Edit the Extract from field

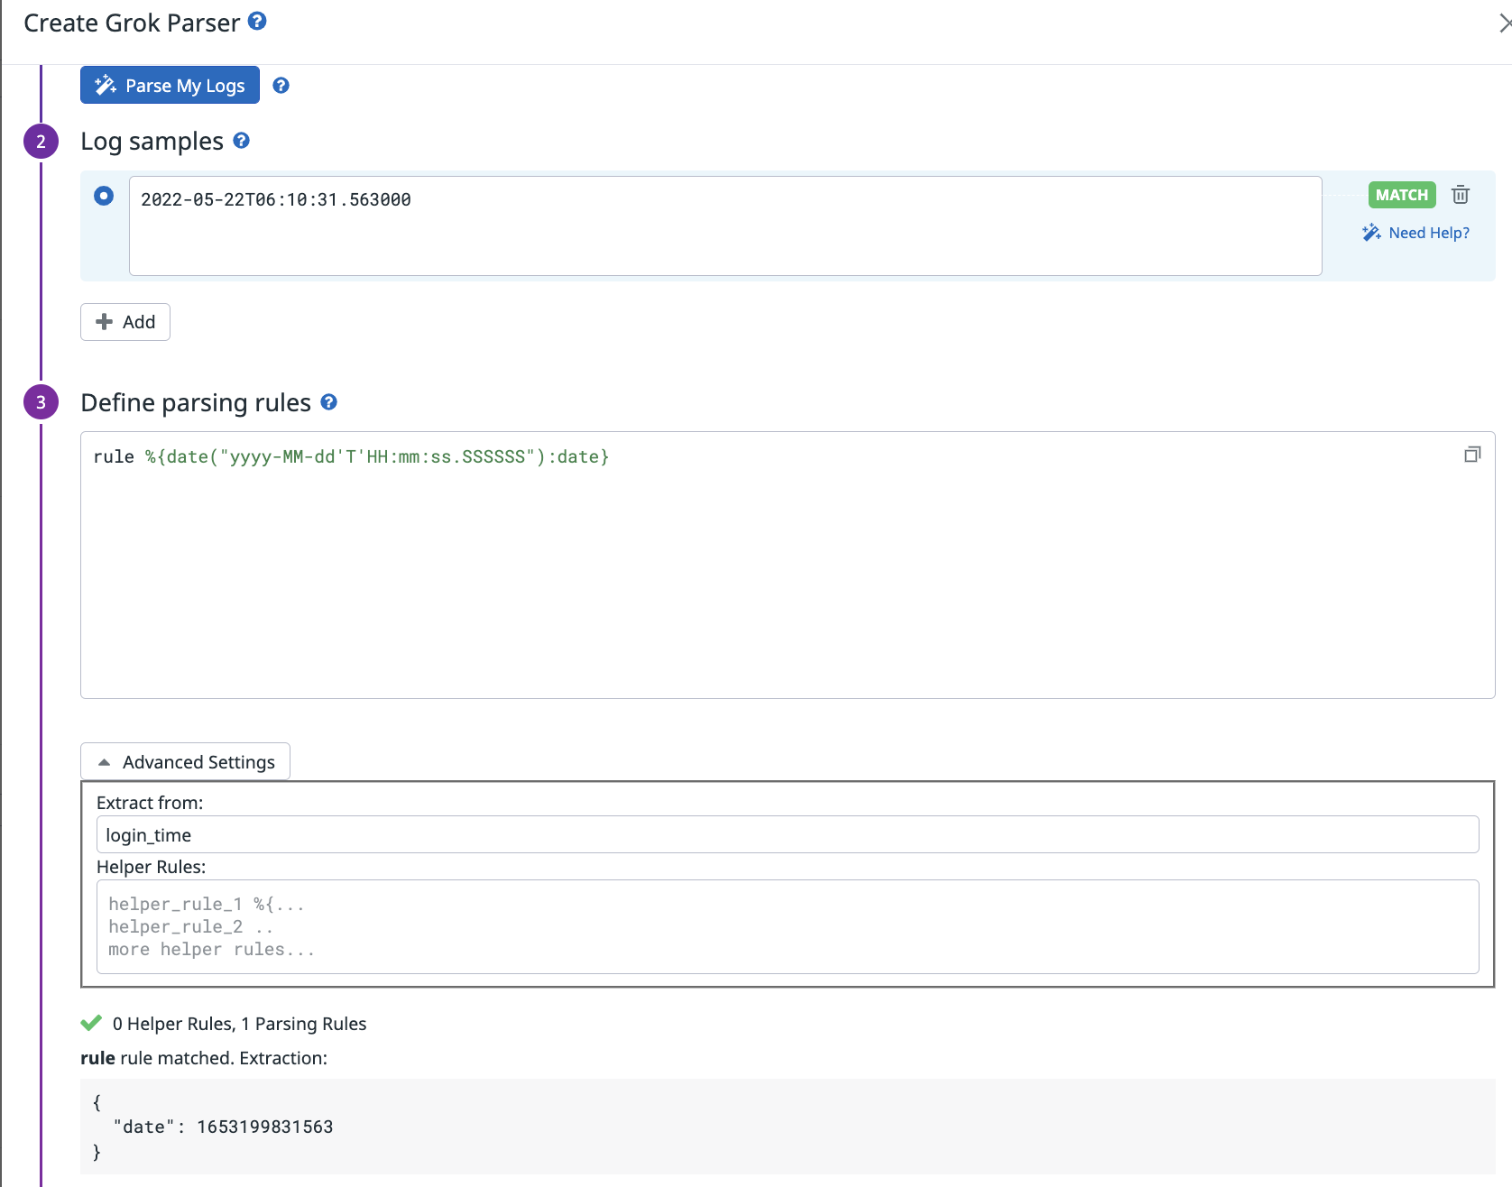787,835
